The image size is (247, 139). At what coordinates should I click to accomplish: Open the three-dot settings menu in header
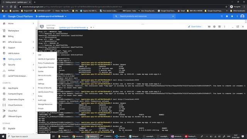(x=237, y=16)
